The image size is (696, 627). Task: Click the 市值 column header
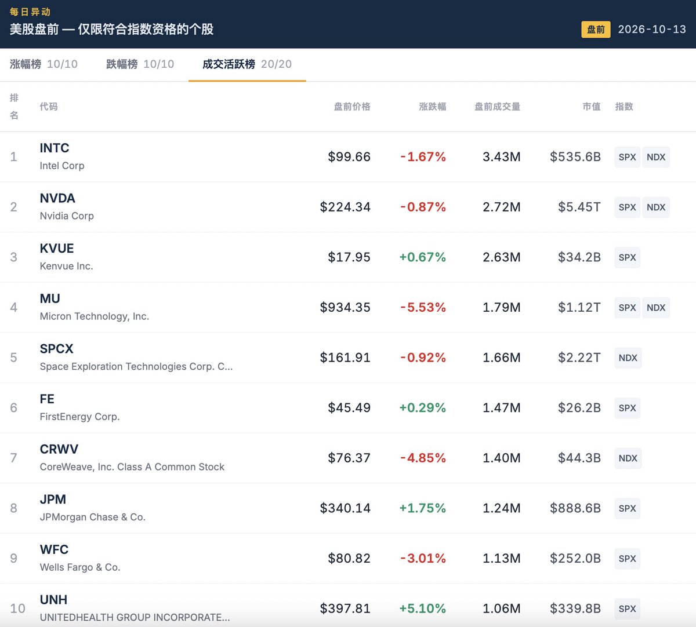point(592,107)
